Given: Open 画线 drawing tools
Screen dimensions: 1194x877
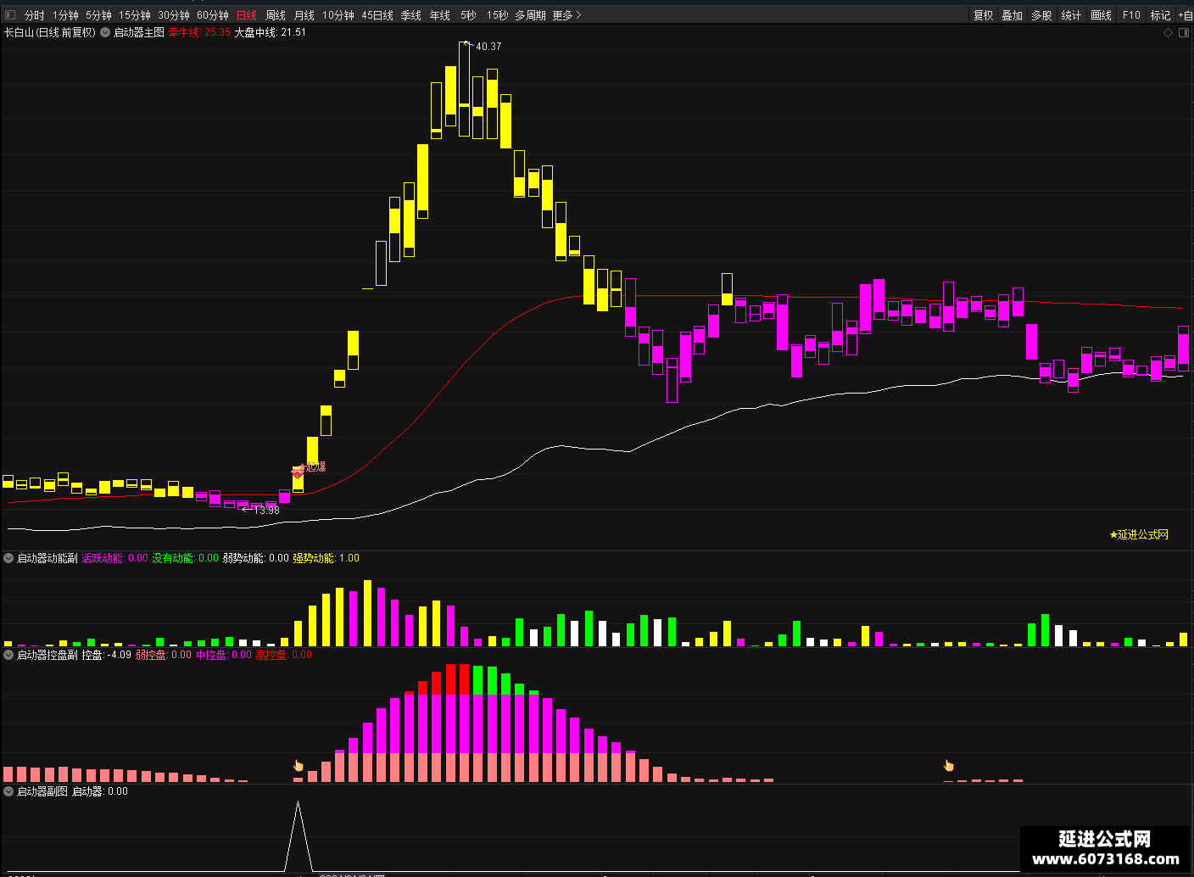Looking at the screenshot, I should click(1101, 15).
